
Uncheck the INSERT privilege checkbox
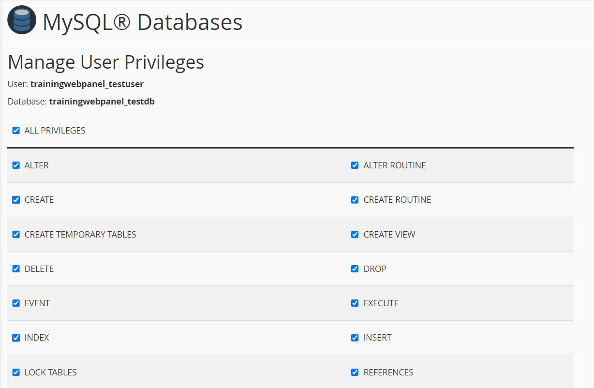click(x=355, y=338)
